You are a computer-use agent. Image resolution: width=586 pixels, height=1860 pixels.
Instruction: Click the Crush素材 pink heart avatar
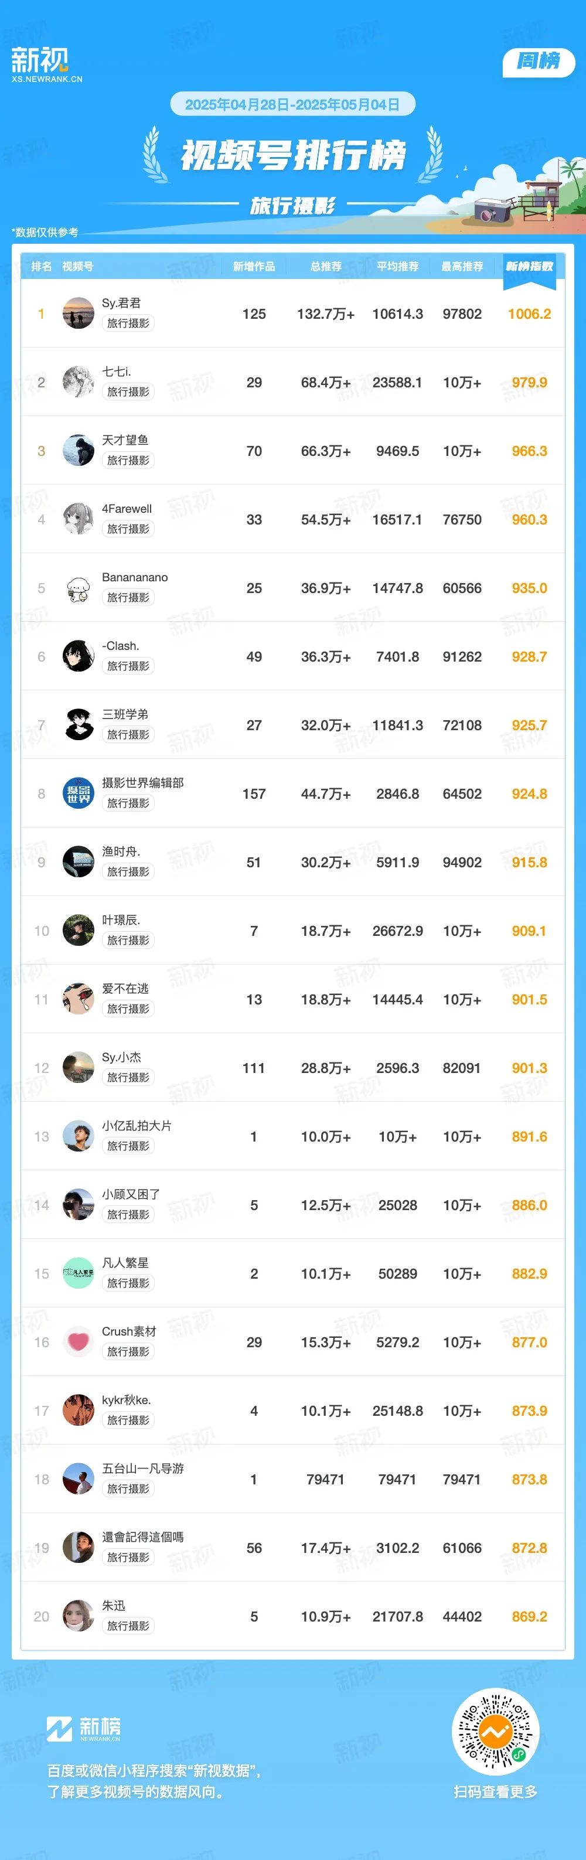coord(78,1343)
